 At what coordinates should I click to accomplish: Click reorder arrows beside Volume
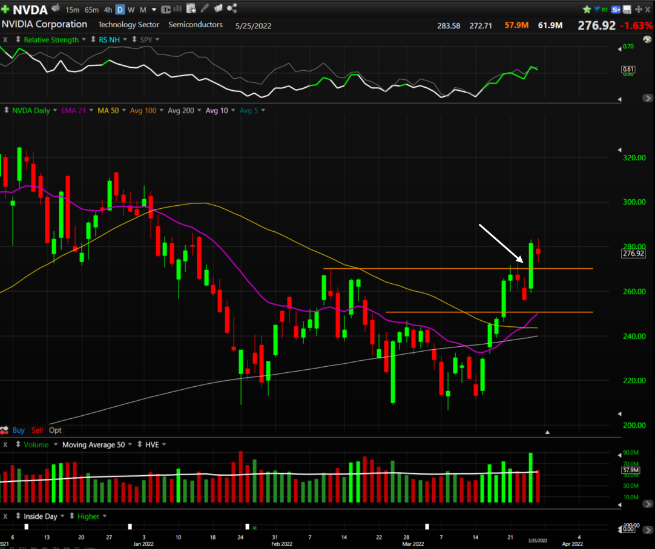pyautogui.click(x=18, y=444)
